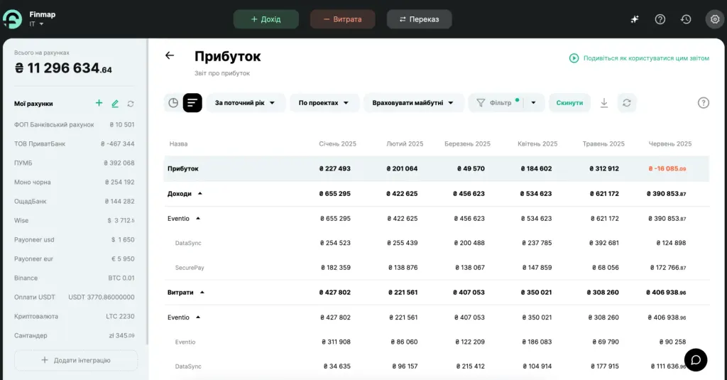
Task: Click Додати інтеграцію button
Action: pyautogui.click(x=76, y=360)
